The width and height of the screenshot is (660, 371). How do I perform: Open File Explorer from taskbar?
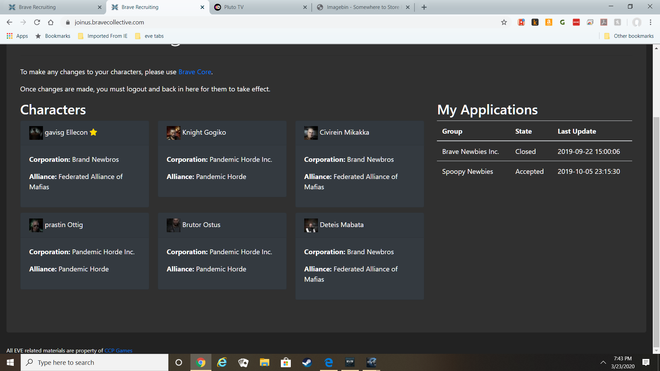(264, 362)
